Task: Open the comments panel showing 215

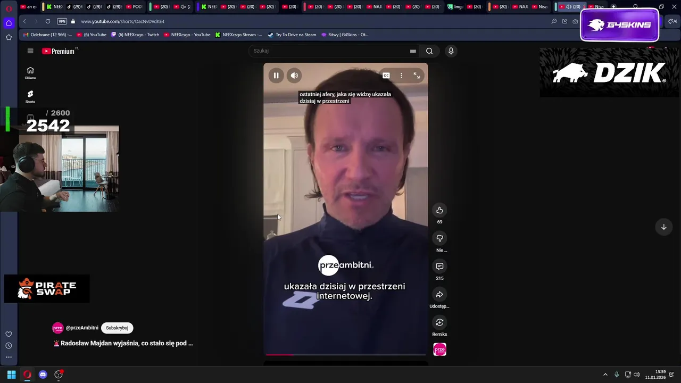Action: tap(439, 266)
